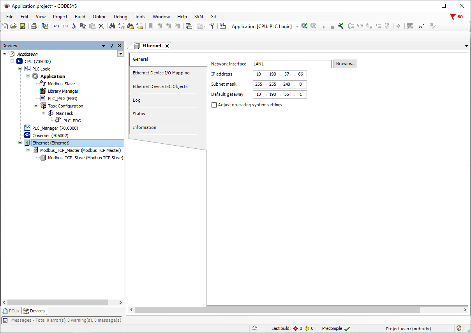Click the Browse... button
Screen dimensions: 471x333
point(345,64)
